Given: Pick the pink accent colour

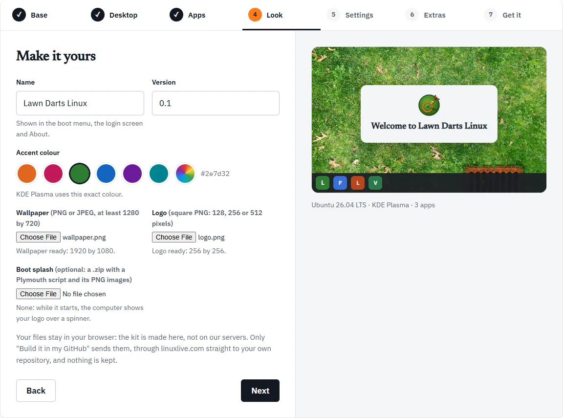Looking at the screenshot, I should tap(53, 174).
